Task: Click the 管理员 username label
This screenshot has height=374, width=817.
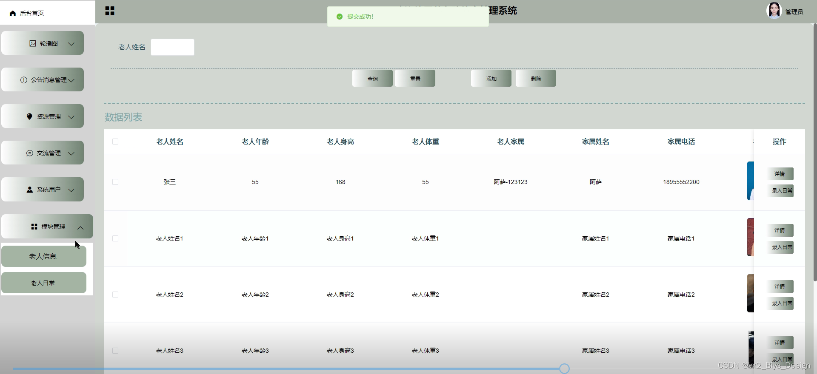Action: click(794, 12)
